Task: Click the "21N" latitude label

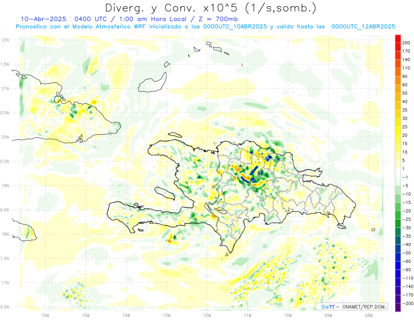Action: click(x=5, y=88)
